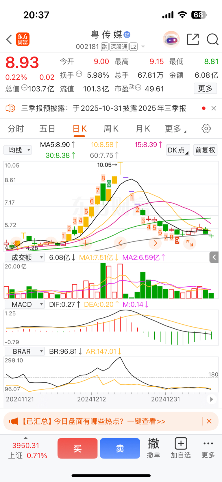The image size is (222, 482).
Task: Tap MA10 8.58 value
Action: [x=105, y=145]
